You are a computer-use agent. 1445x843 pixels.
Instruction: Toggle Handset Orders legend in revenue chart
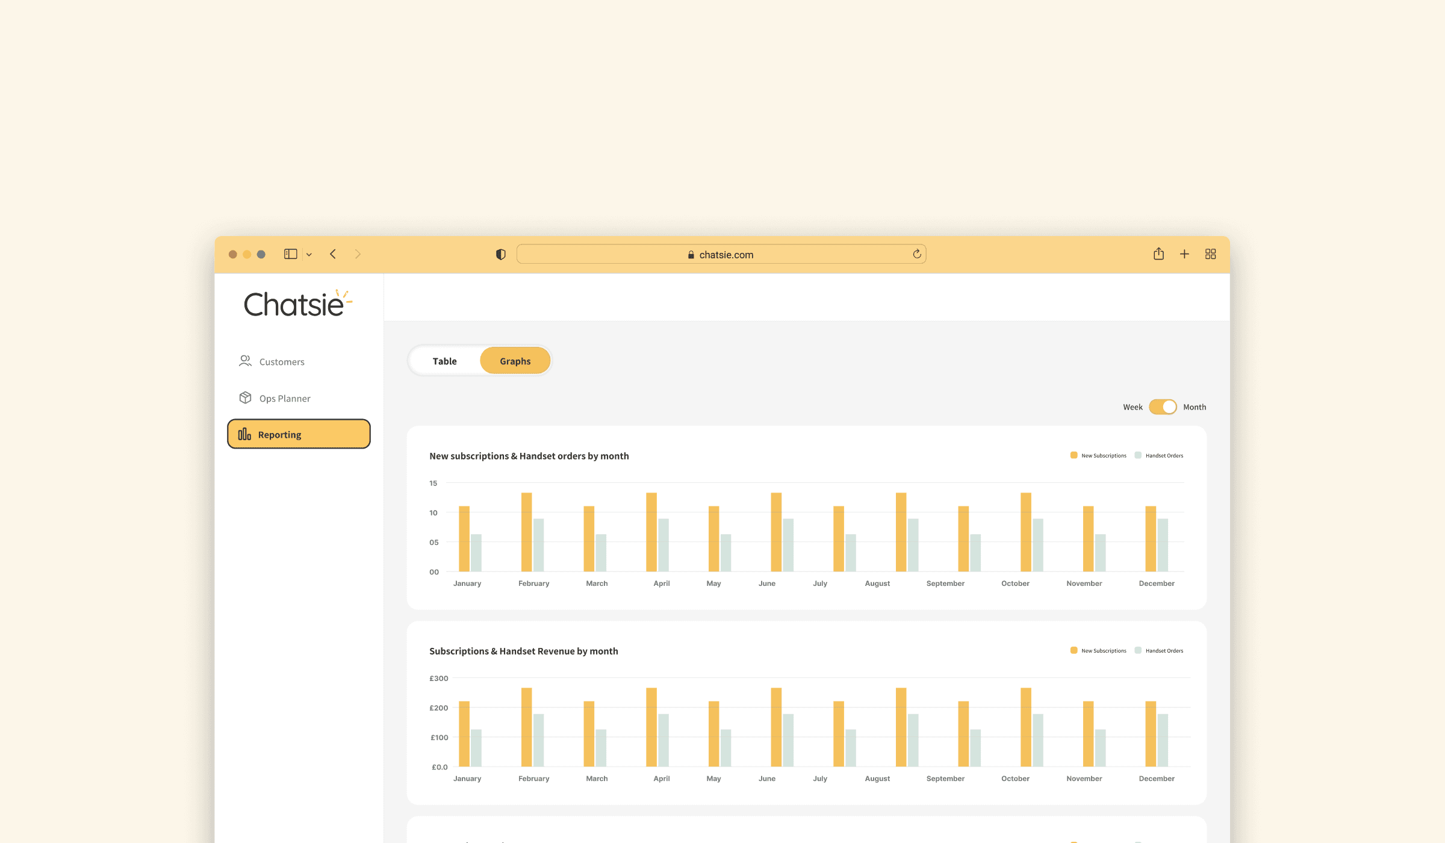click(1160, 651)
